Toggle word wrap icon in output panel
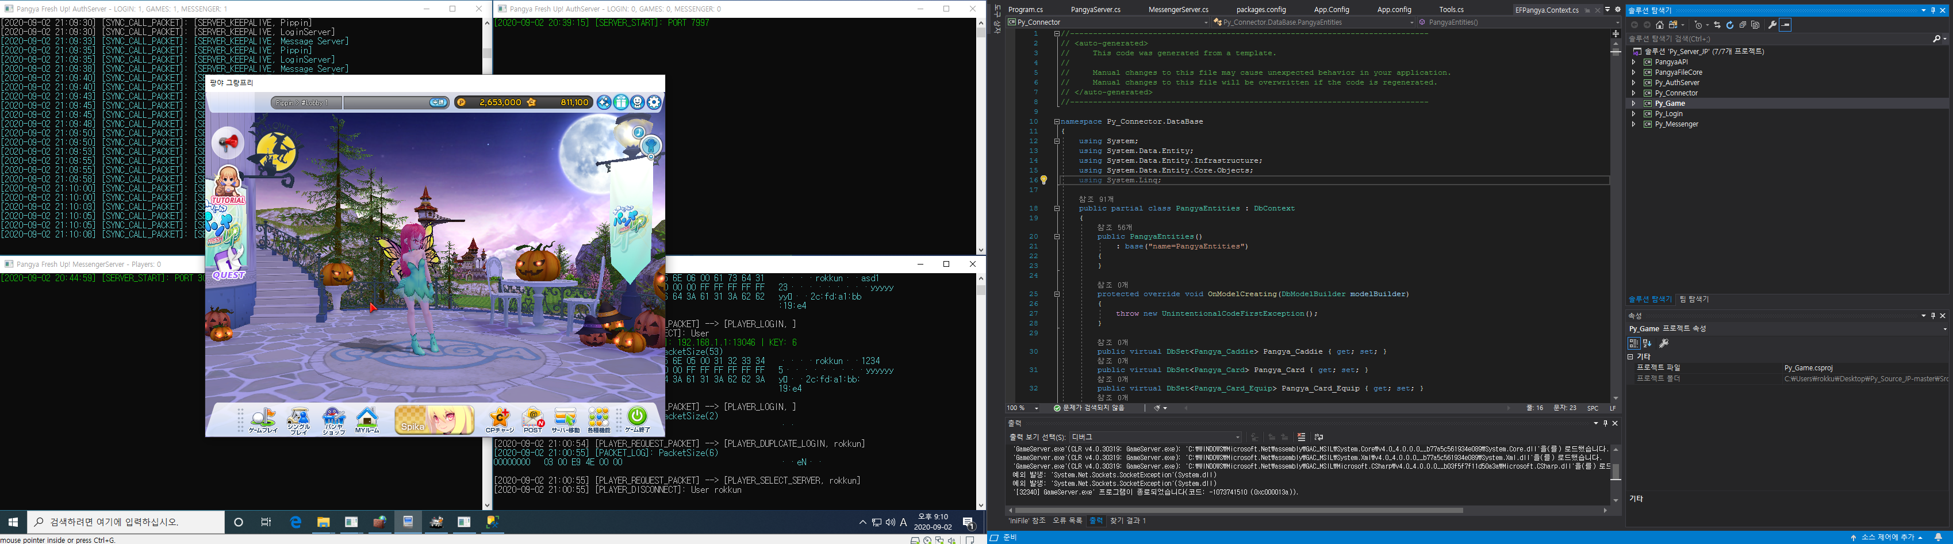 [1318, 437]
